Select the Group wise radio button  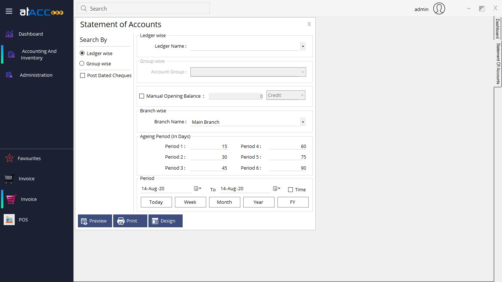click(82, 64)
